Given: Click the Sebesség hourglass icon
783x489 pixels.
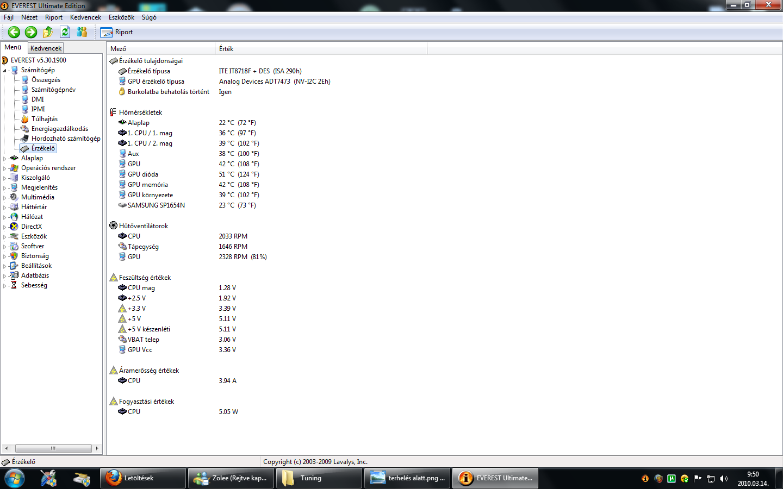Looking at the screenshot, I should [x=14, y=285].
